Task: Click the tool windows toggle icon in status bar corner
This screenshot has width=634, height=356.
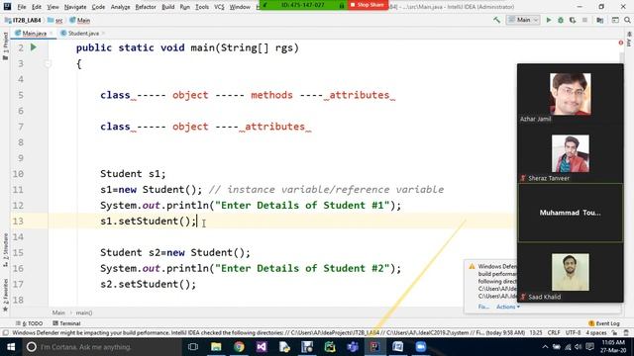Action: [x=5, y=333]
